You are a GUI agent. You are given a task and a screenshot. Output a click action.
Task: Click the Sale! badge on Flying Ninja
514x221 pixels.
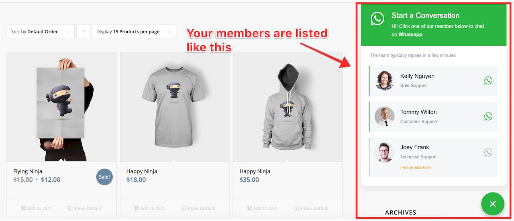[104, 177]
